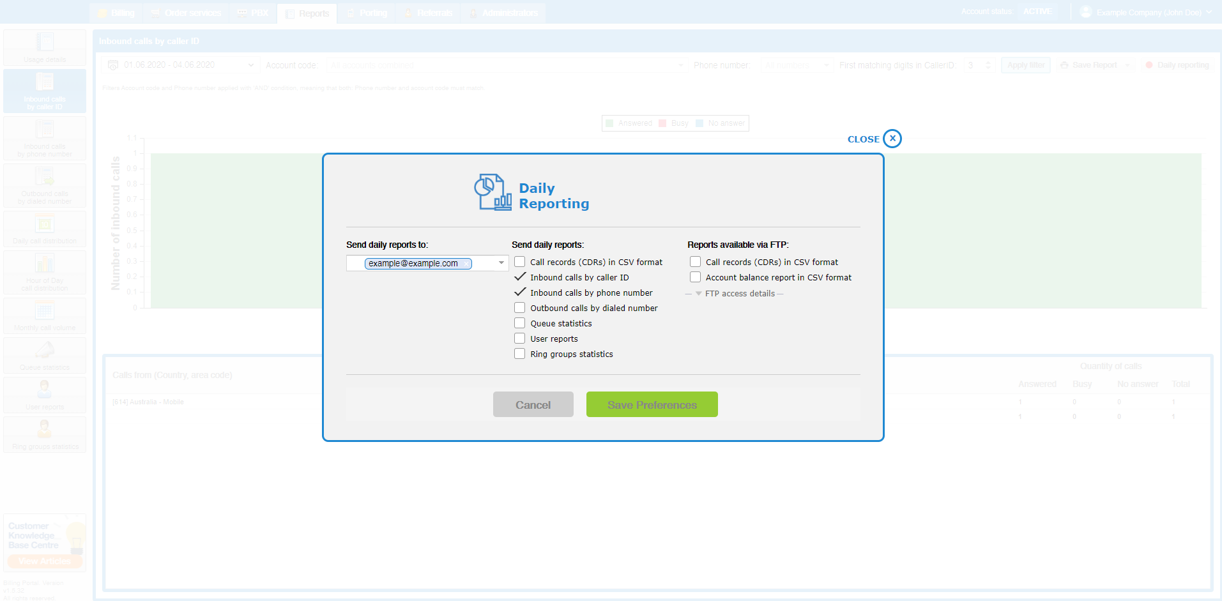This screenshot has width=1222, height=601.
Task: Open Usage details sidebar report
Action: pyautogui.click(x=45, y=47)
